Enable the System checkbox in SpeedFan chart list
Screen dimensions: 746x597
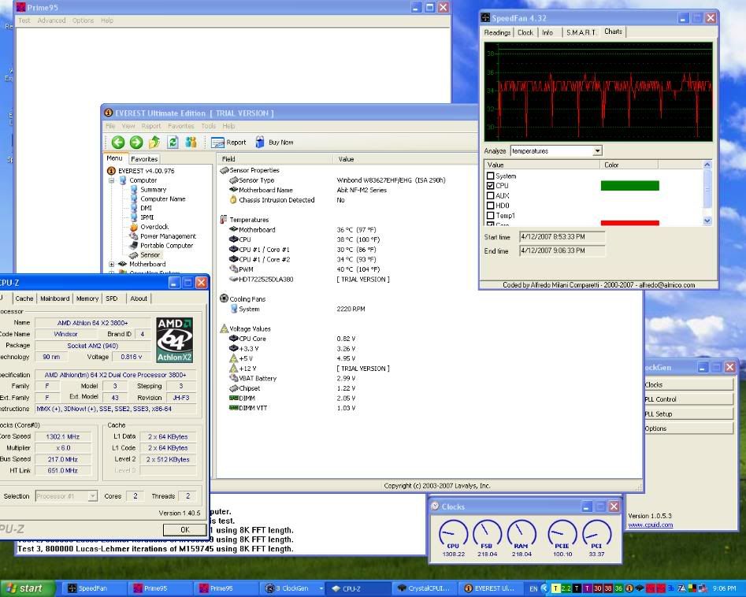[491, 176]
